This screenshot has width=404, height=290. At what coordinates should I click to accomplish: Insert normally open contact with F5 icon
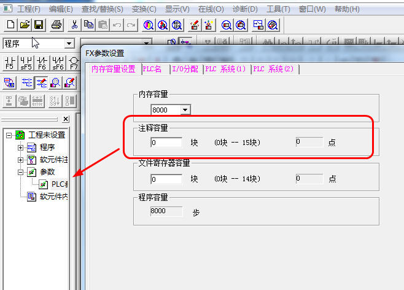10,63
